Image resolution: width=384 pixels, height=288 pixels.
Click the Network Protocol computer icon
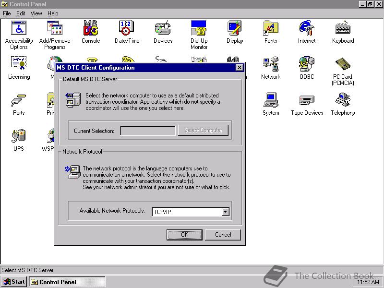coord(73,172)
